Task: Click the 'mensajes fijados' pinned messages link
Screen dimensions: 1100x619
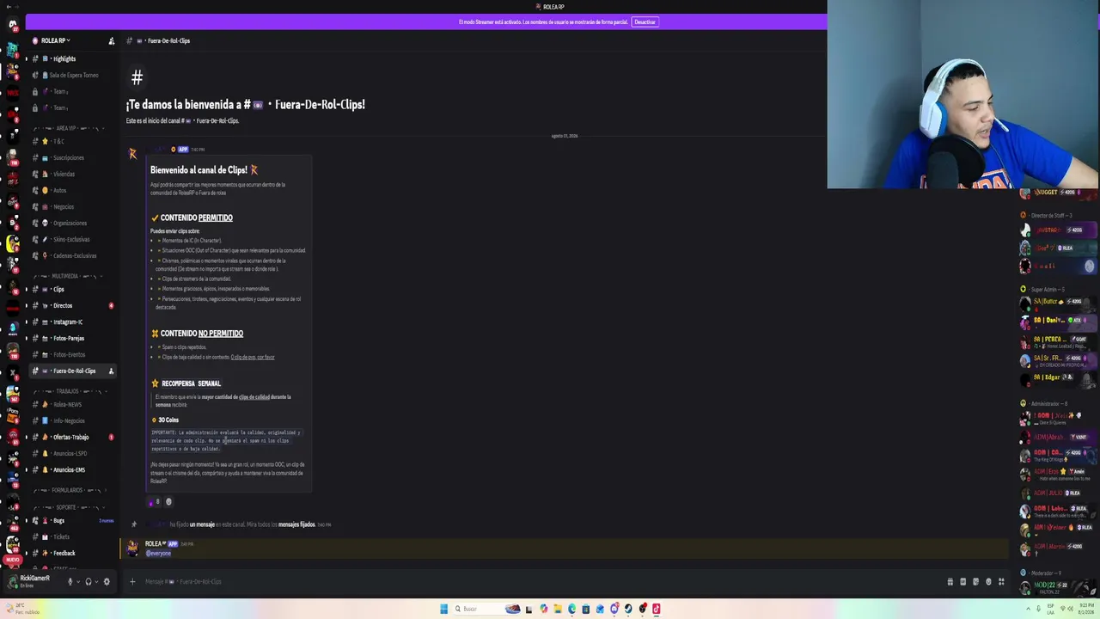Action: coord(296,524)
